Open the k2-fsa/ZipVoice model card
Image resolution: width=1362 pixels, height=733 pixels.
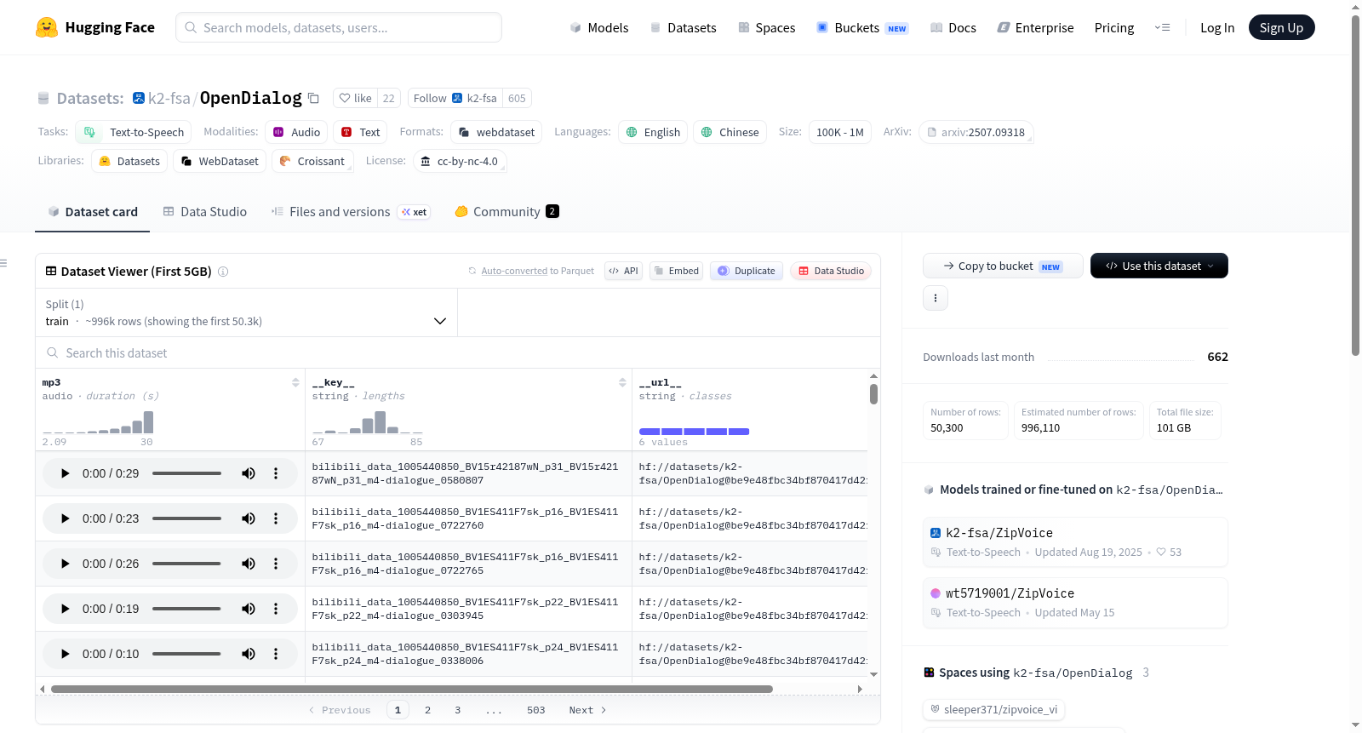click(1075, 541)
